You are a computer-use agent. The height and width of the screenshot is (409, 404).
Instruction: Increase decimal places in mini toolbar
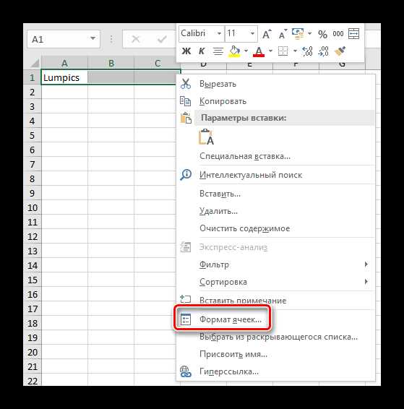[307, 51]
